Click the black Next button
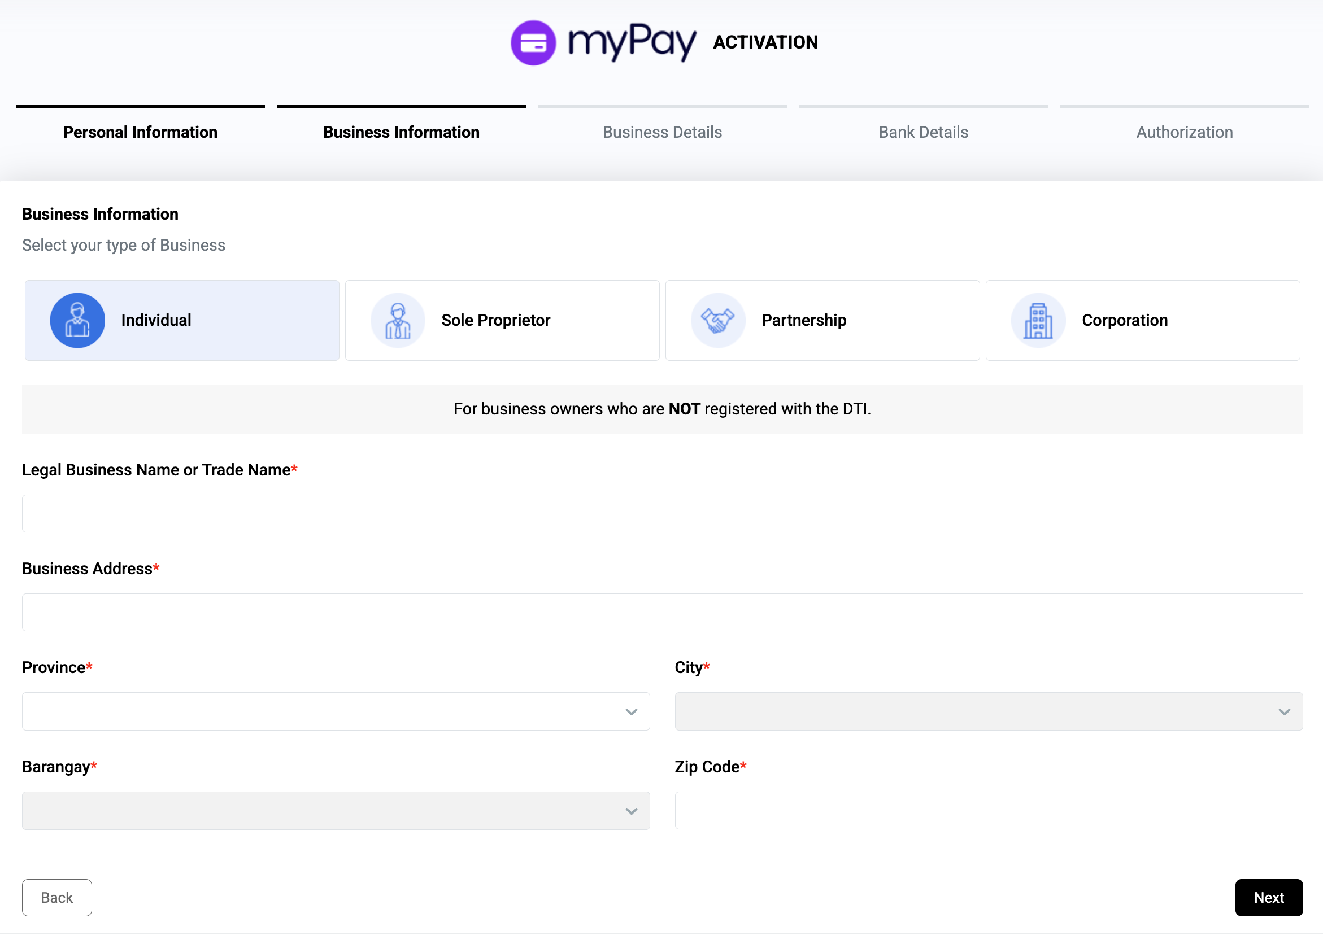Viewport: 1323px width, 935px height. click(x=1268, y=898)
